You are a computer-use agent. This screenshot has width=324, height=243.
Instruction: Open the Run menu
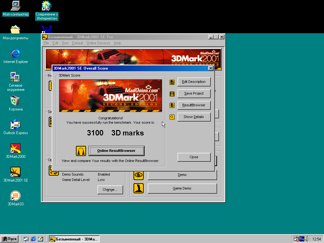click(65, 43)
